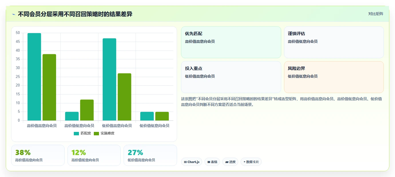
Task: Click the 表格 tag
Action: coord(212,162)
